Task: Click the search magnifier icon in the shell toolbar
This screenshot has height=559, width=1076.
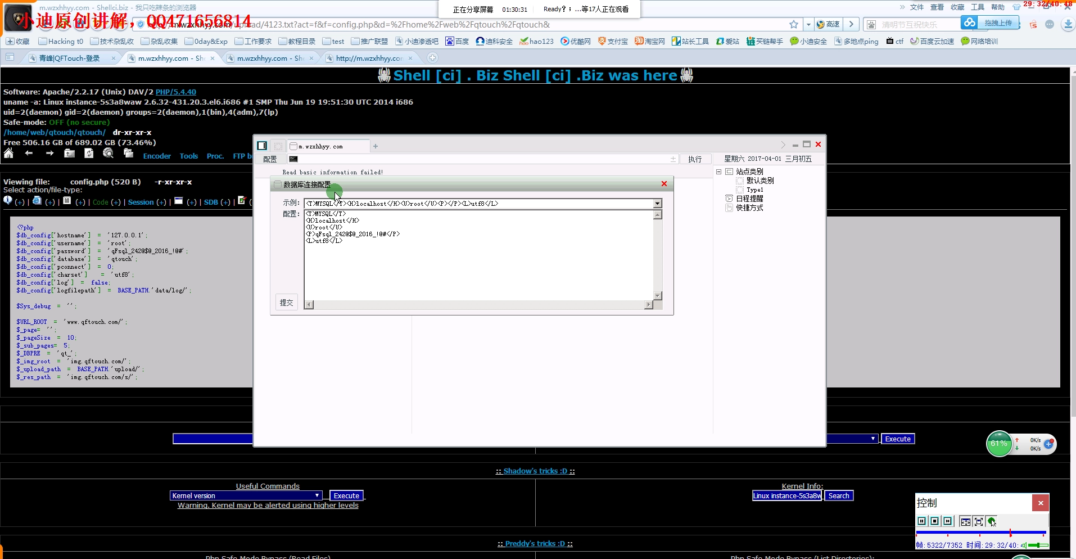Action: point(108,154)
